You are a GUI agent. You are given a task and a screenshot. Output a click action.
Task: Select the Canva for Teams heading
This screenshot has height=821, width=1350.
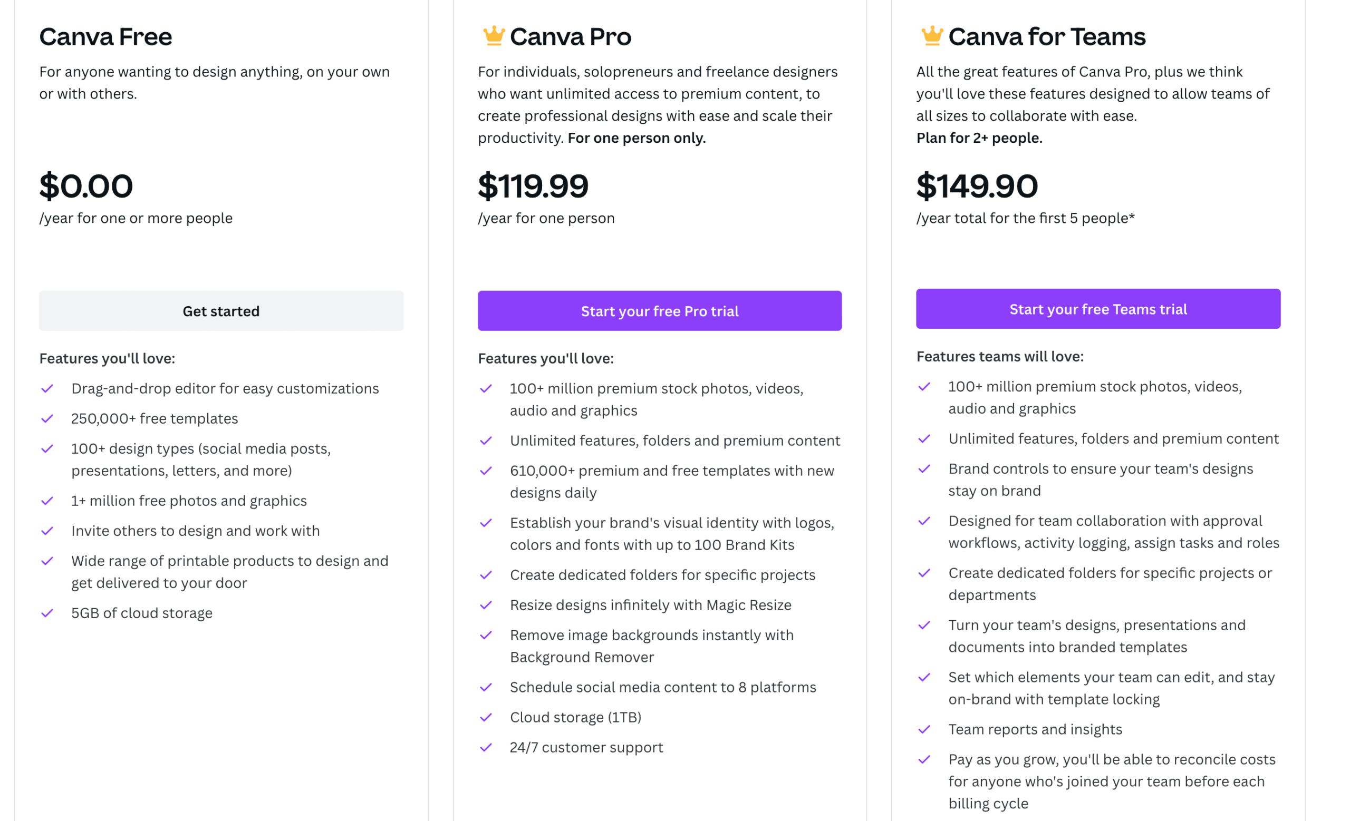(x=1046, y=37)
